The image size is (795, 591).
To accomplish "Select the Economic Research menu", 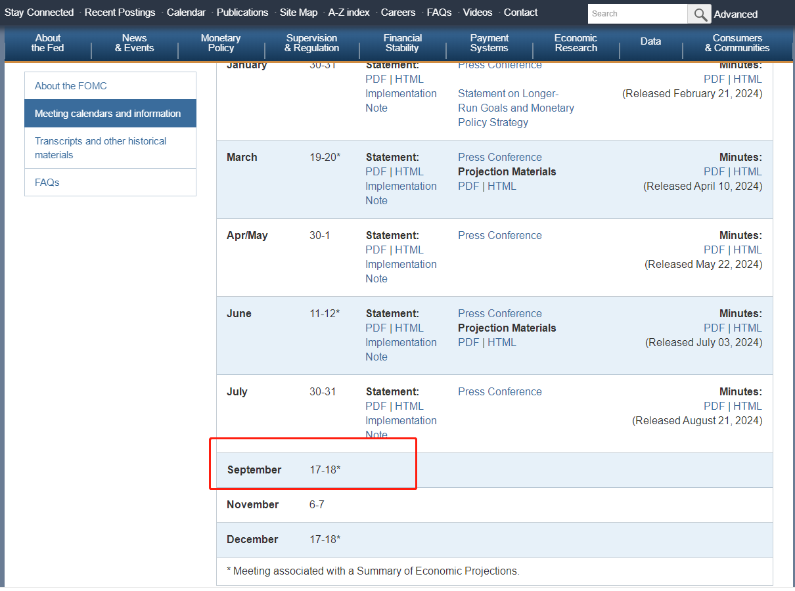I will pos(576,43).
